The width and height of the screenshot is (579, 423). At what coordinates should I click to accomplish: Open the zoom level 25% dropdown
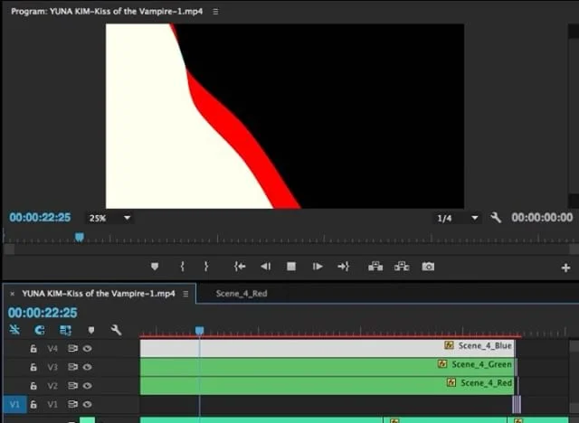tap(109, 218)
